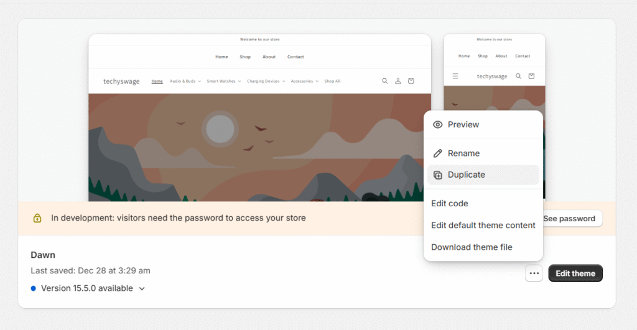The image size is (637, 330).
Task: Click the search icon in mobile preview
Action: (x=518, y=76)
